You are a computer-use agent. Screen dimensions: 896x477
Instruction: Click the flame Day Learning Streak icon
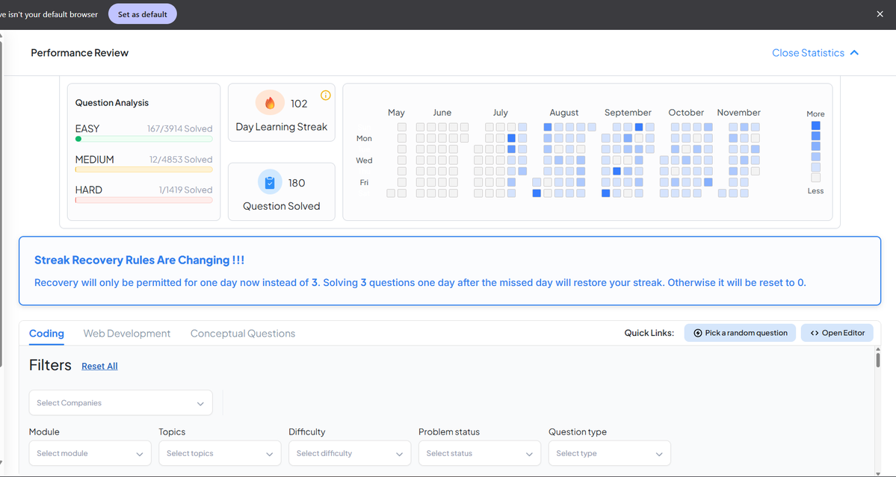[x=270, y=103]
